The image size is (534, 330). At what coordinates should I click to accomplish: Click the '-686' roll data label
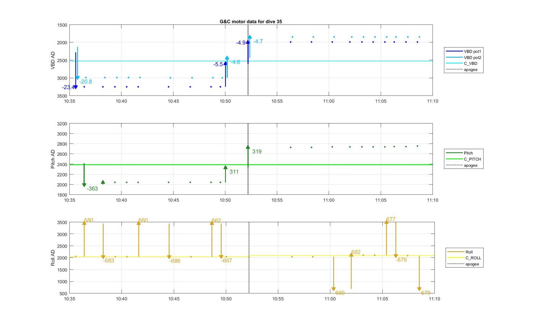pos(175,261)
